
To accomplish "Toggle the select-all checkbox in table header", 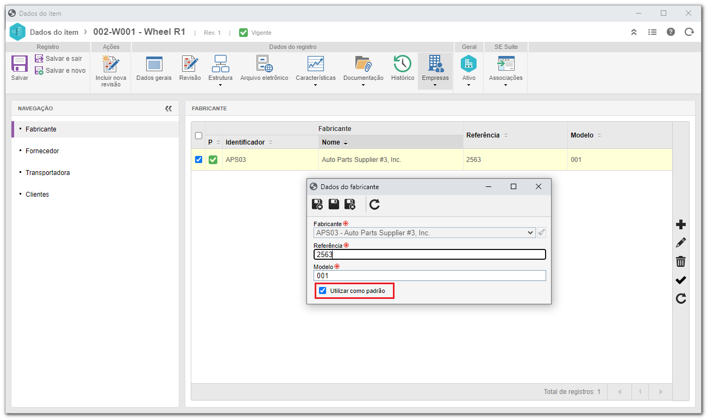I will (198, 135).
